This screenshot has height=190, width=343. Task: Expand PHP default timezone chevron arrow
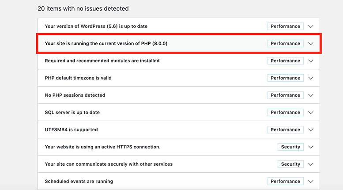point(311,78)
